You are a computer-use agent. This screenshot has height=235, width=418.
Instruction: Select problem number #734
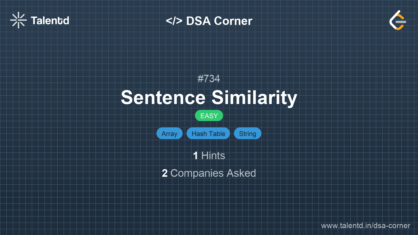(209, 79)
